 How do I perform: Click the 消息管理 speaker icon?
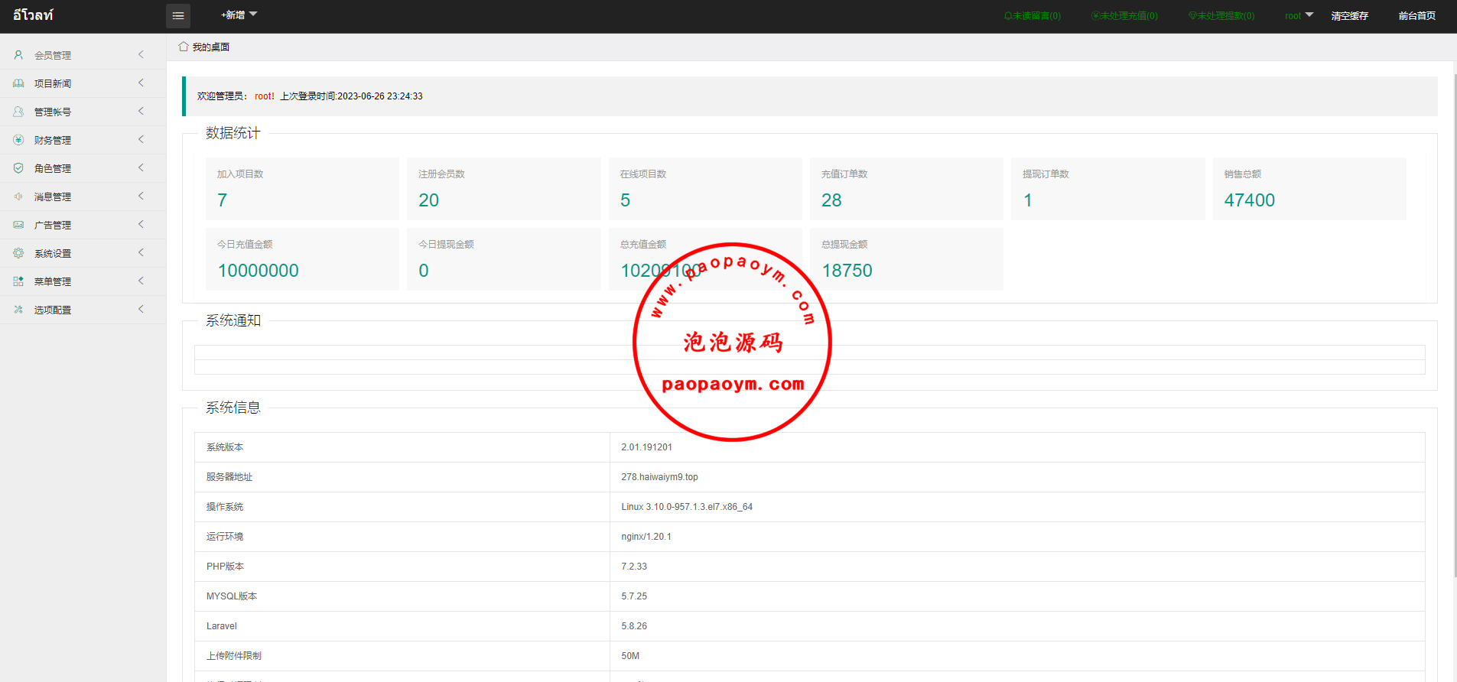click(x=18, y=196)
